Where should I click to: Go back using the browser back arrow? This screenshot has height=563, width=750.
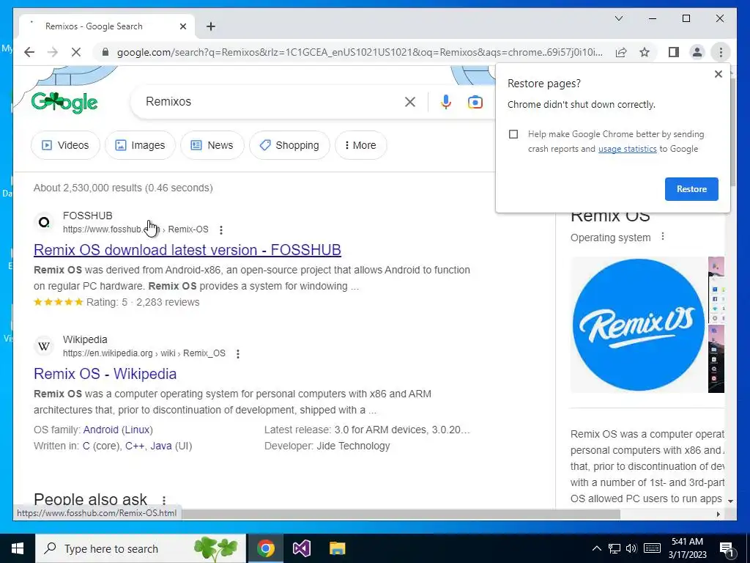(x=29, y=52)
